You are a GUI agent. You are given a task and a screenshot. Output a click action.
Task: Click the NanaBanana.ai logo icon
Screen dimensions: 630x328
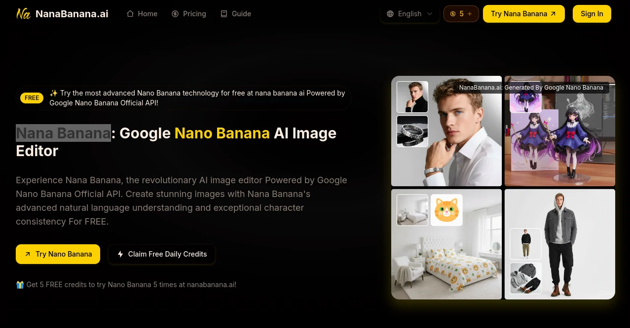(23, 14)
